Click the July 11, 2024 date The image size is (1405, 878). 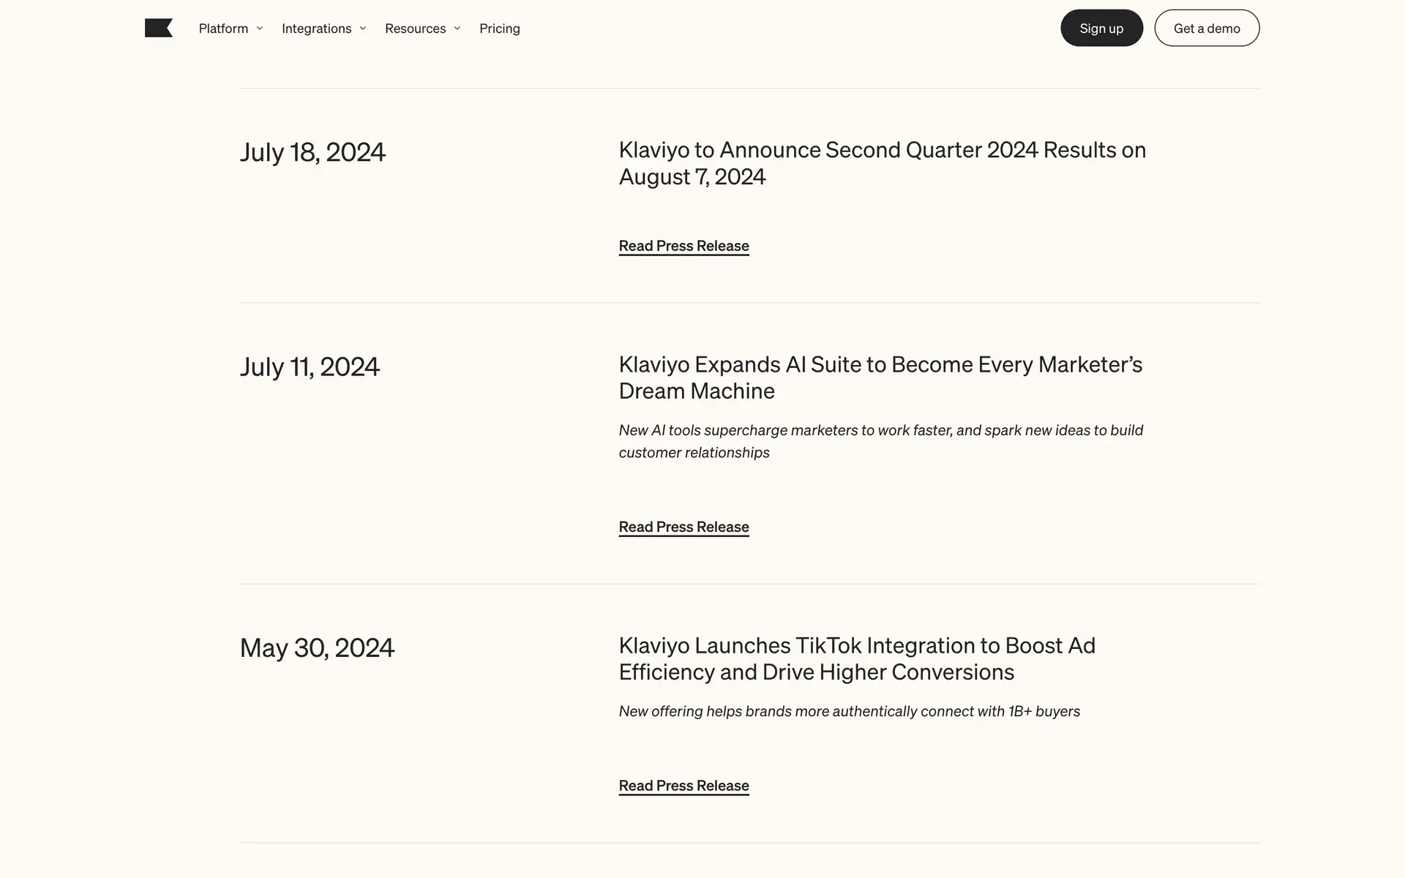pos(310,367)
